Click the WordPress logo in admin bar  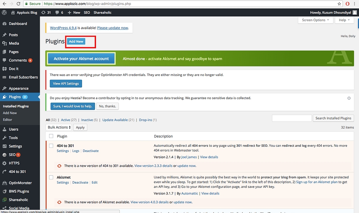tap(5, 12)
